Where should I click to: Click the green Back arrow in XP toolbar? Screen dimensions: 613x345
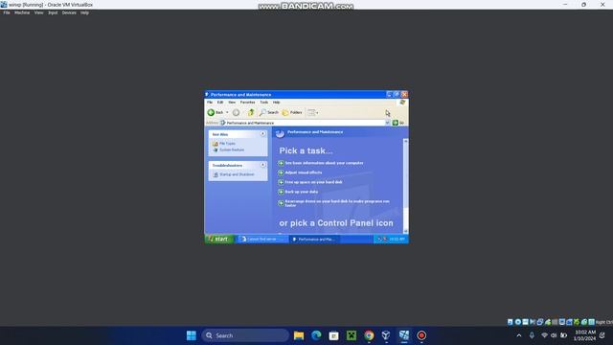[x=211, y=113]
